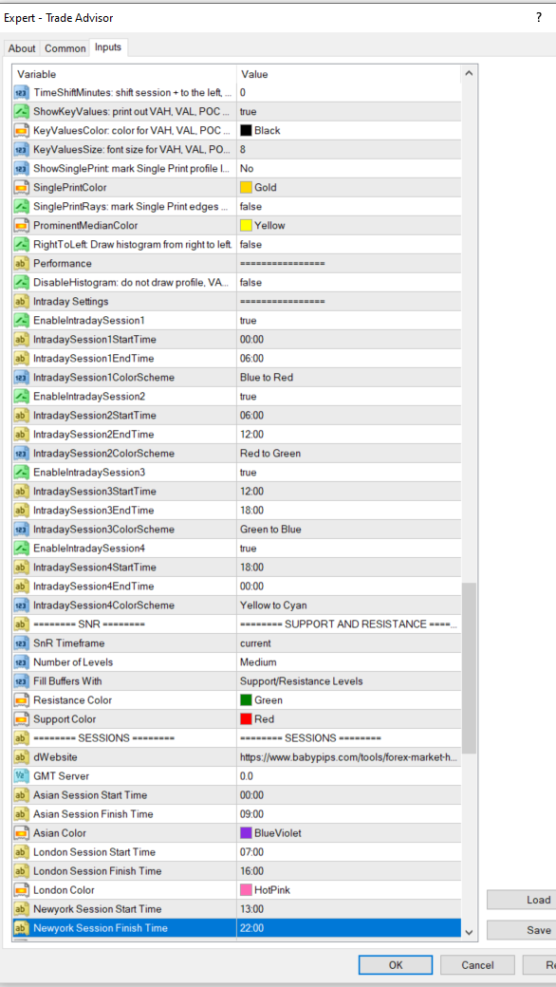Click the scrollbar up arrow

coord(470,74)
